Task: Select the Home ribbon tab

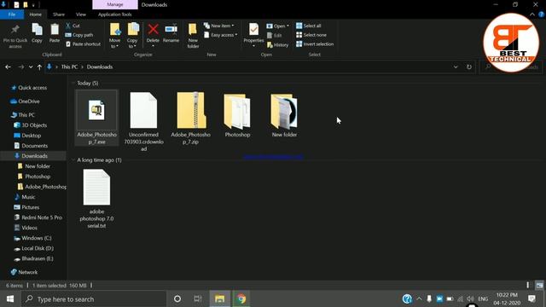Action: 35,14
